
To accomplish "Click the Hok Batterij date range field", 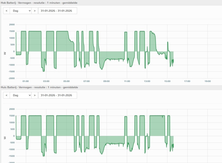I will (57, 11).
